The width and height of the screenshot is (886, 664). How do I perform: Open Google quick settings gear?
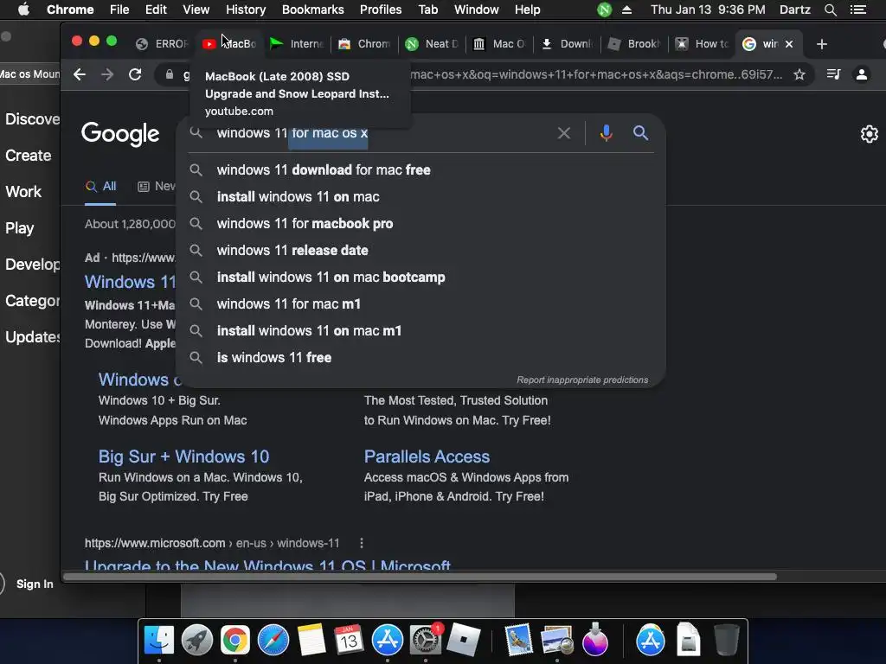pyautogui.click(x=869, y=134)
